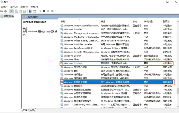Viewport: 179px width, 113px height.
Task: Click gear icon of Windows Modules Installer
Action: 62,44
